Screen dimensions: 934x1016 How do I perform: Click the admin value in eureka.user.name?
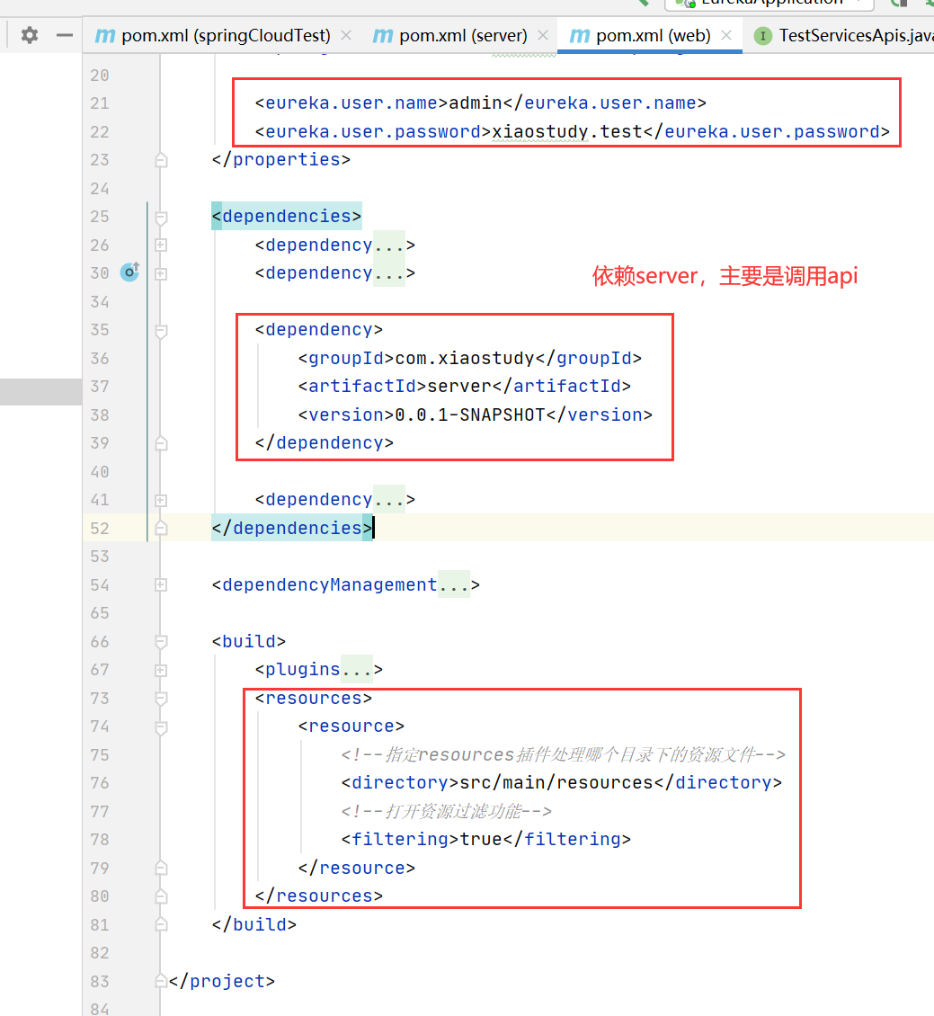tap(476, 103)
